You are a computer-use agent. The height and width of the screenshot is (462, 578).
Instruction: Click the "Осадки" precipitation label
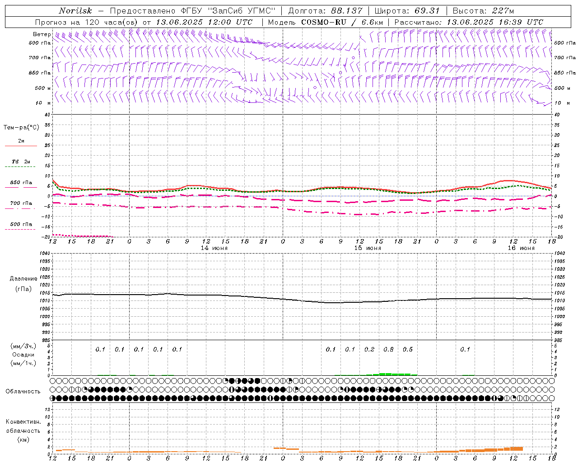click(x=23, y=355)
